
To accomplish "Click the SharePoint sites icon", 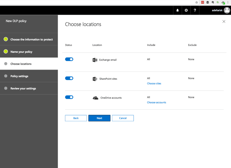I will tap(95, 78).
